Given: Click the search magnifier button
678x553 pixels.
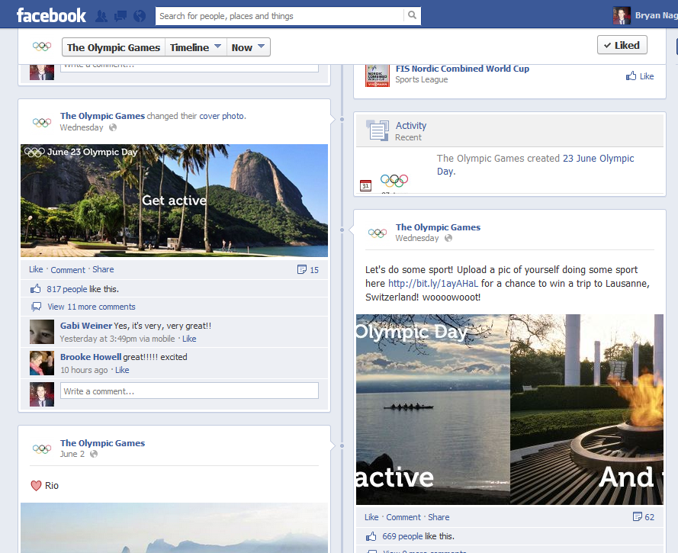Looking at the screenshot, I should coord(412,15).
